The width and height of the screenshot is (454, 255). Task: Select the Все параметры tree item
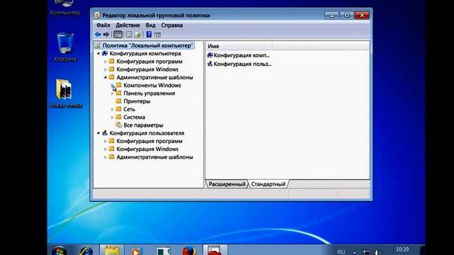pos(143,125)
